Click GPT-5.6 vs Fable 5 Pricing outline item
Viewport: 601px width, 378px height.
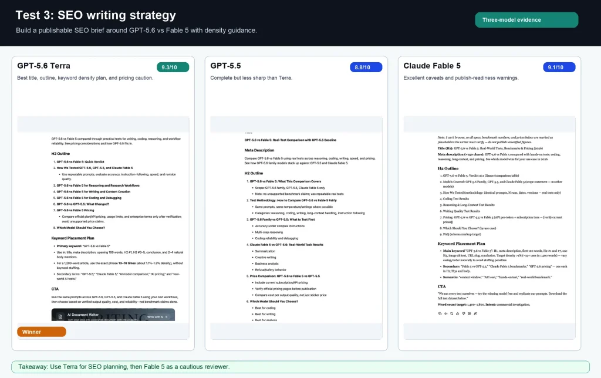(x=75, y=210)
